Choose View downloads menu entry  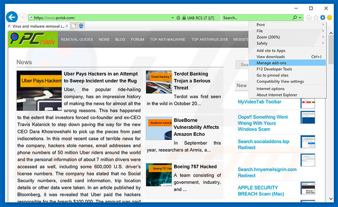pos(287,57)
